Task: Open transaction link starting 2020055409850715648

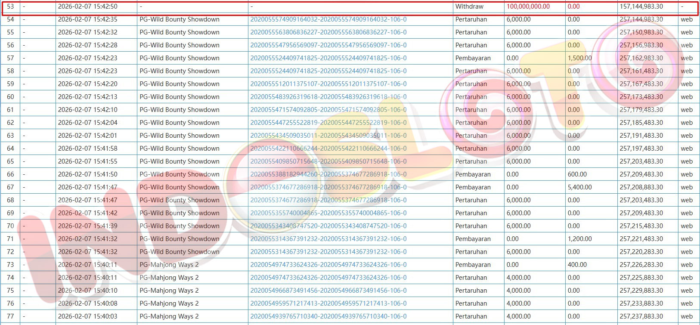Action: pos(328,161)
